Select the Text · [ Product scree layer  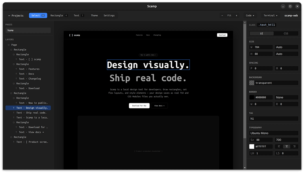click(28, 142)
